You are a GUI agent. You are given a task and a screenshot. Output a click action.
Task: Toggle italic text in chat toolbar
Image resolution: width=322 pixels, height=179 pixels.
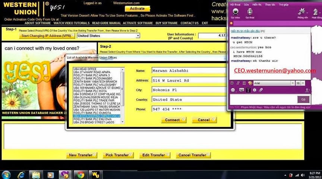(238, 83)
